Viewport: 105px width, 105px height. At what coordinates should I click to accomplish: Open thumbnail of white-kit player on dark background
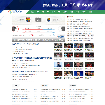[89, 46]
